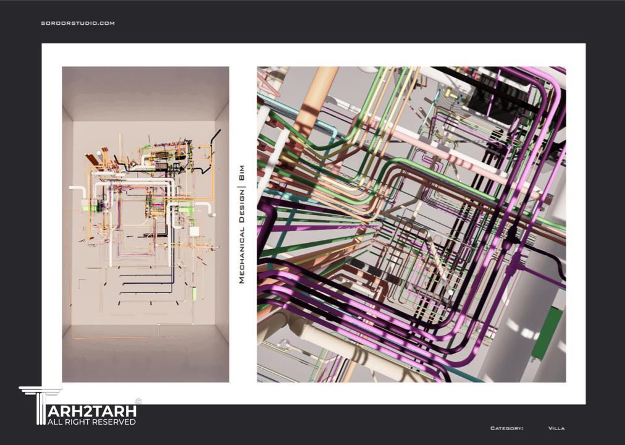Click the small green bar at left render's lower-right
This screenshot has height=445, width=625.
(x=194, y=294)
